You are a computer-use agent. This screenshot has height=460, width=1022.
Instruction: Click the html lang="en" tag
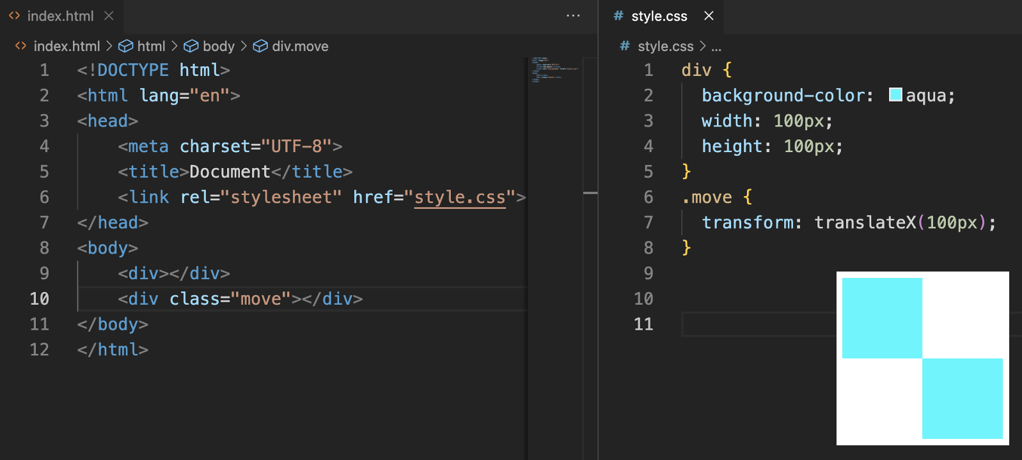pos(159,95)
